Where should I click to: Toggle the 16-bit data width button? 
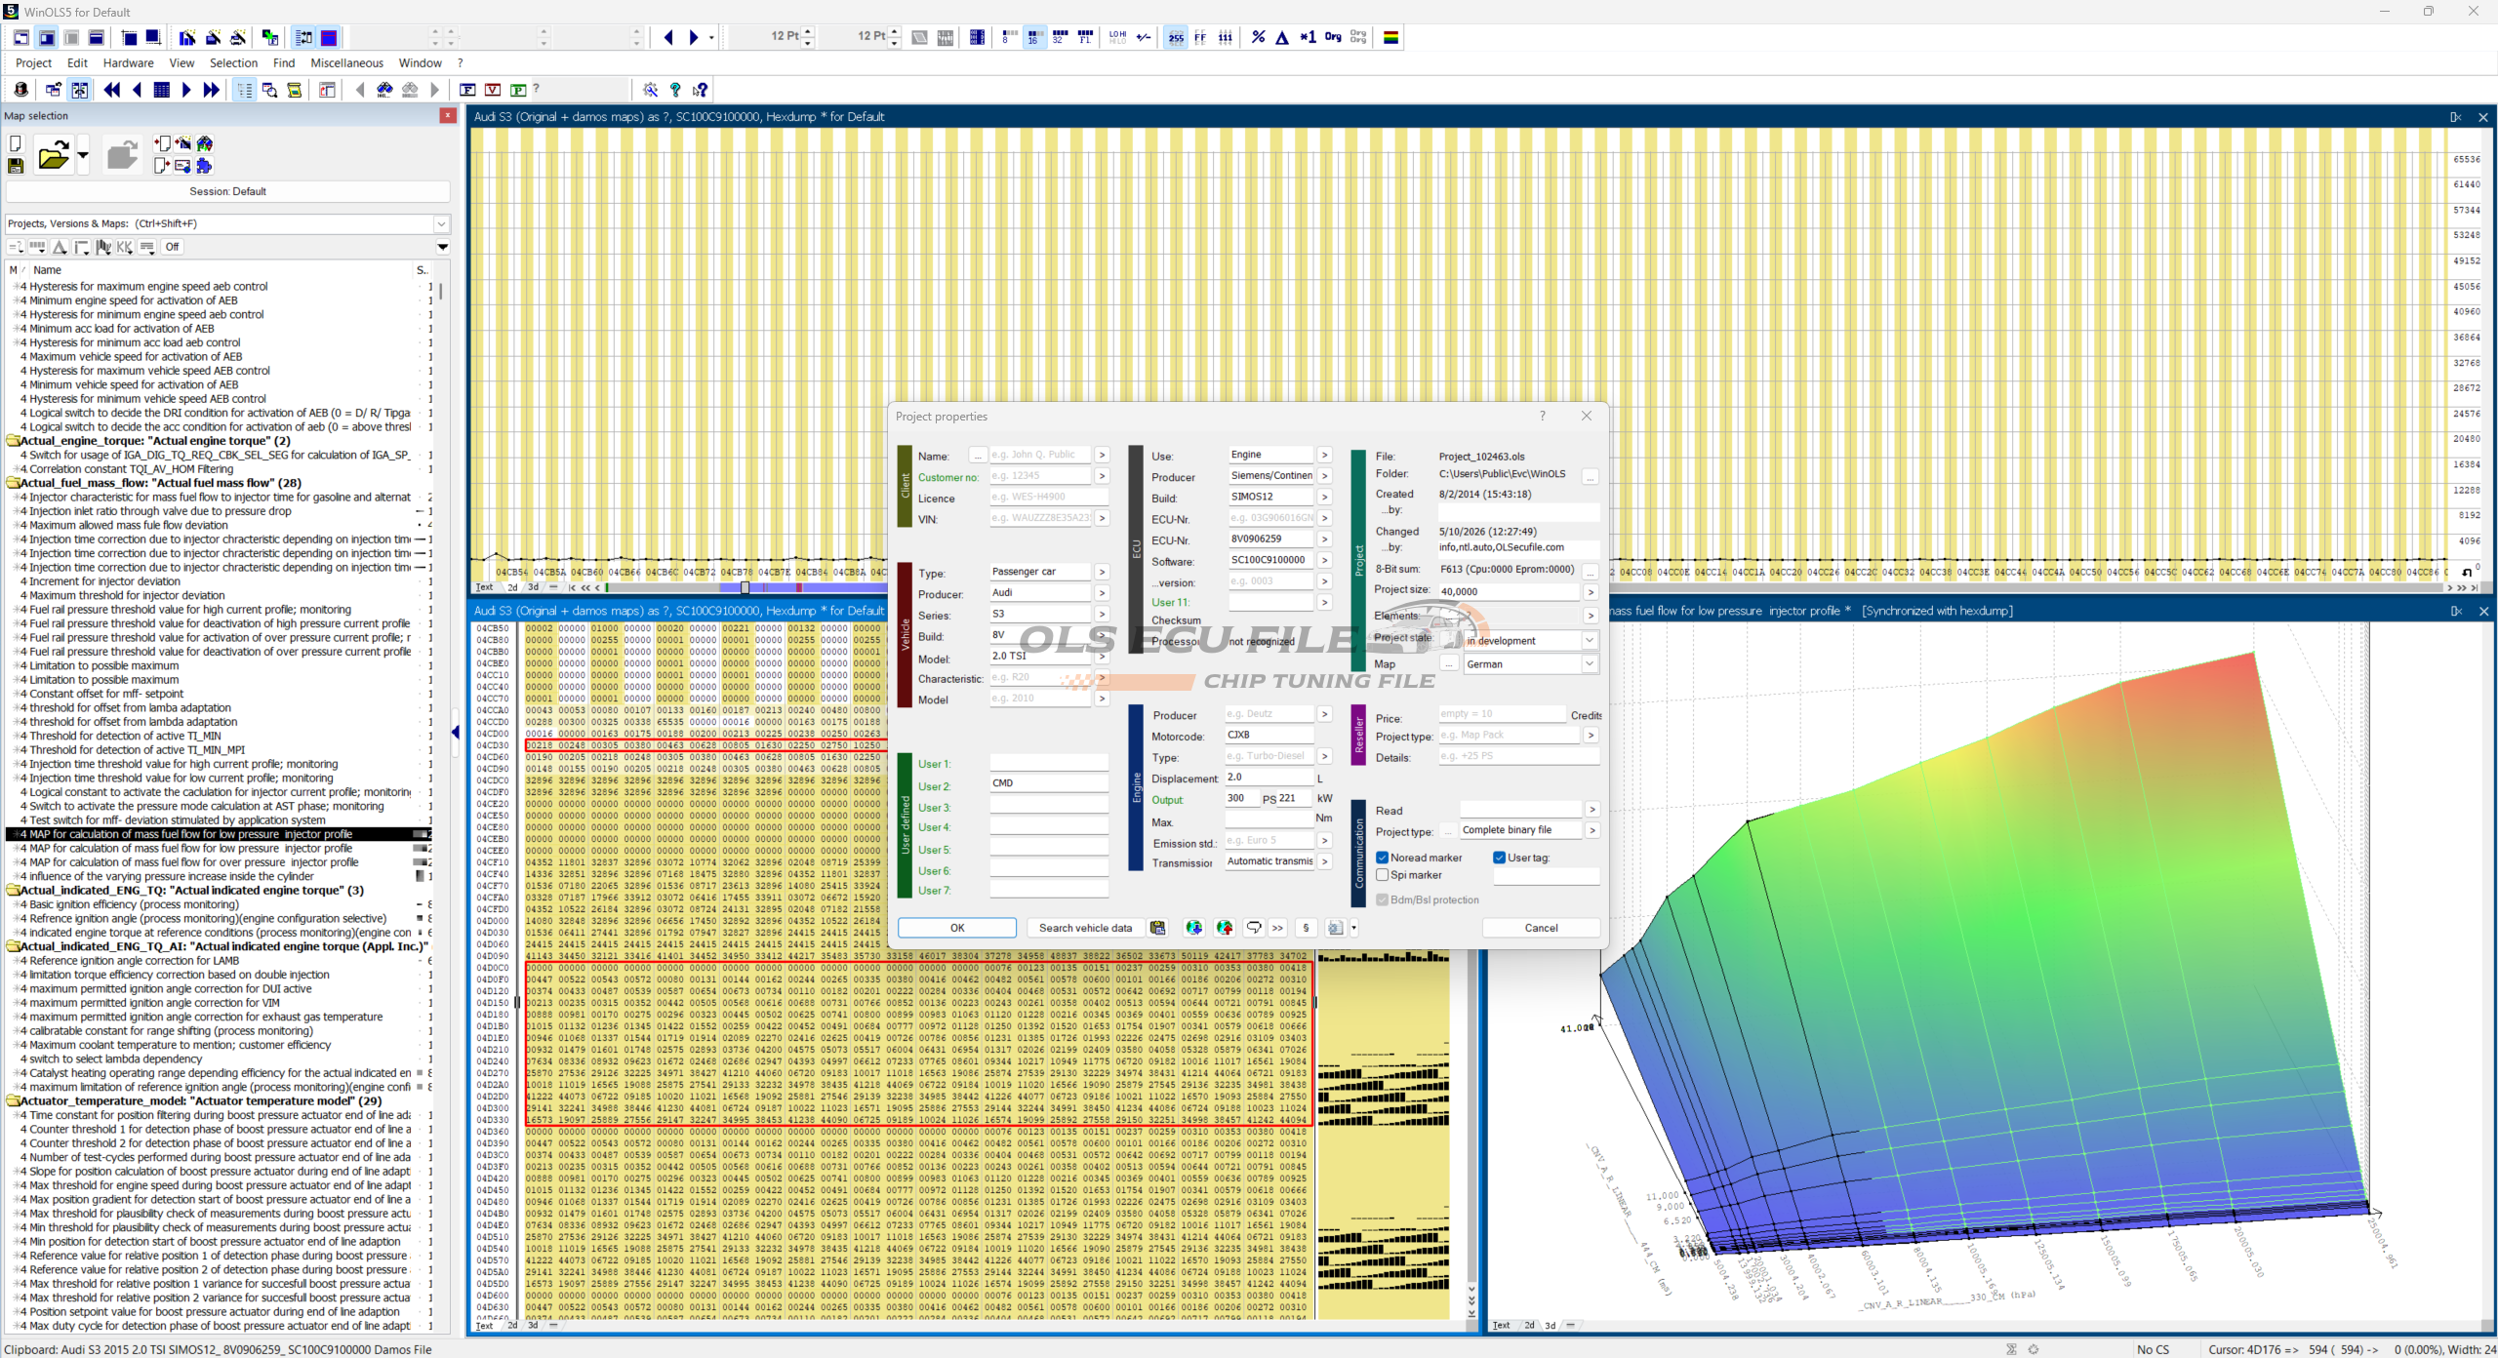coord(1033,37)
